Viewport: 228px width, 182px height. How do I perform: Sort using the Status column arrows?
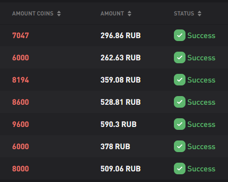199,14
